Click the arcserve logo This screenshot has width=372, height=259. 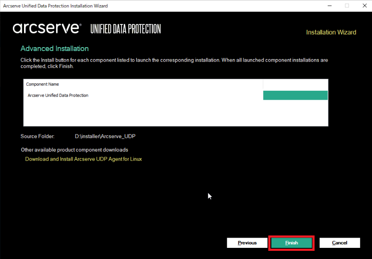coord(47,28)
